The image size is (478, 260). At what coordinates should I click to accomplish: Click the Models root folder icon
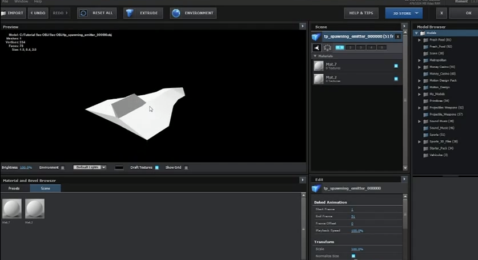tap(423, 33)
